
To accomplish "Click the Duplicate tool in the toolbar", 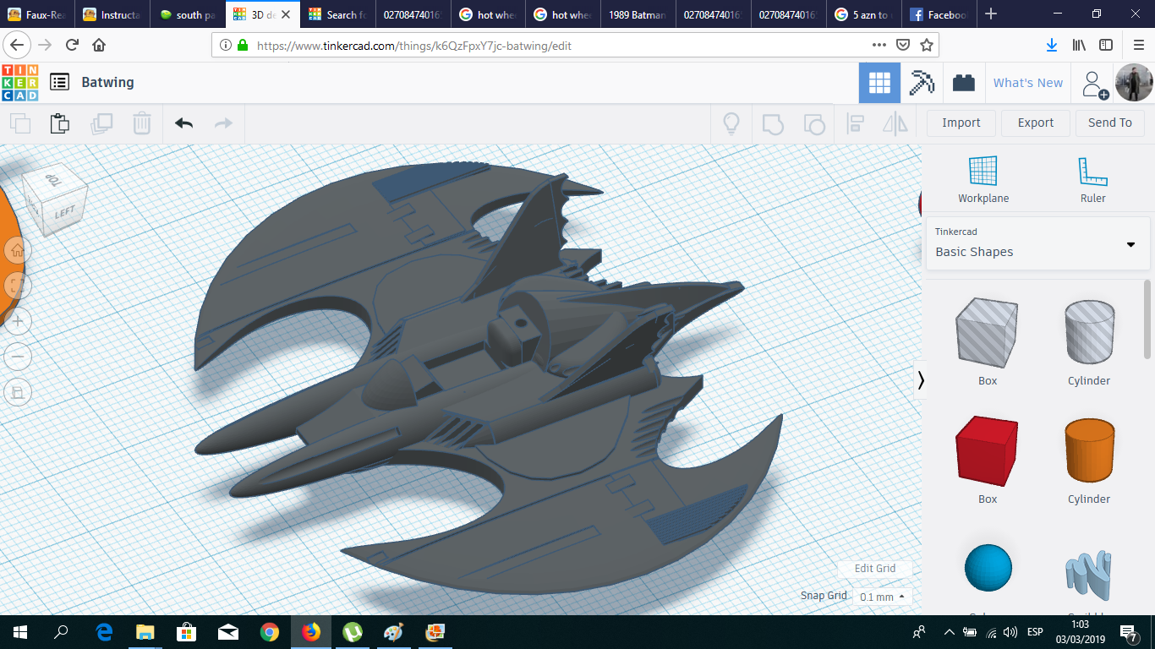I will 101,123.
